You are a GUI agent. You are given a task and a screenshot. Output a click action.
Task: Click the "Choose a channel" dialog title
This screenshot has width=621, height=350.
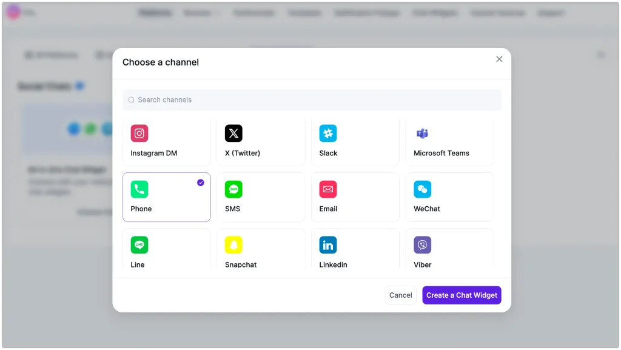coord(160,62)
